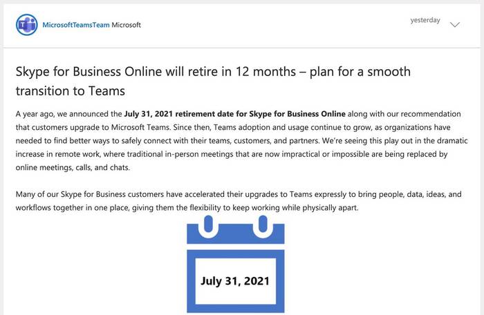Click the calendar's top blue header band
This screenshot has height=315, width=484.
(236, 234)
